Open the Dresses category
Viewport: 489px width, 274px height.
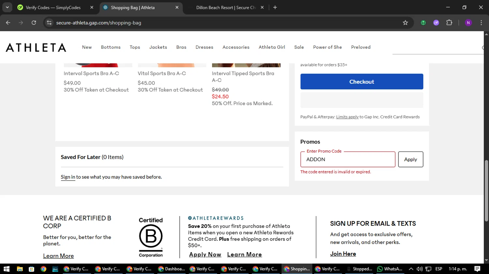click(204, 47)
